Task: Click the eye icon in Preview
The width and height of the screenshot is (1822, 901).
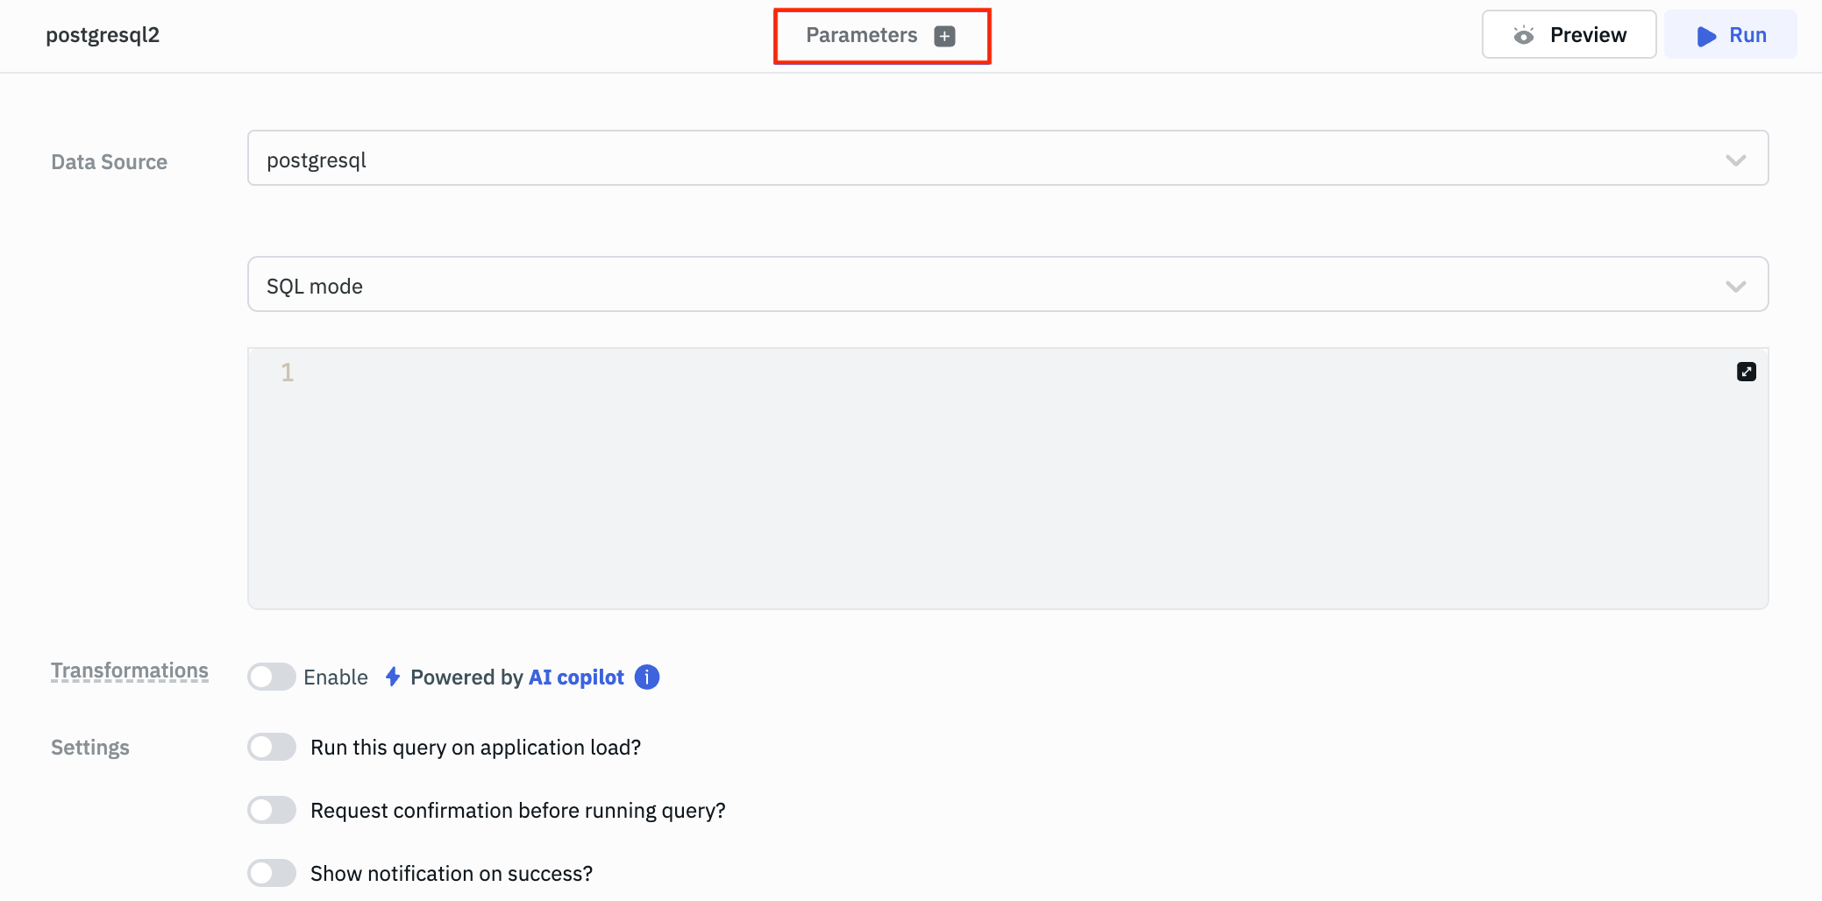Action: tap(1524, 35)
